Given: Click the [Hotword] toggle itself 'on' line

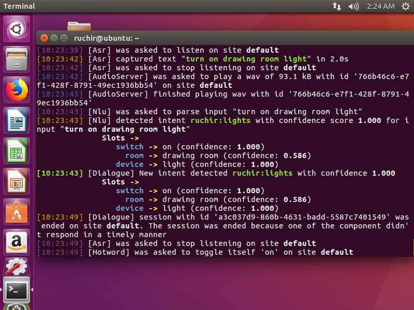Looking at the screenshot, I should [x=195, y=252].
